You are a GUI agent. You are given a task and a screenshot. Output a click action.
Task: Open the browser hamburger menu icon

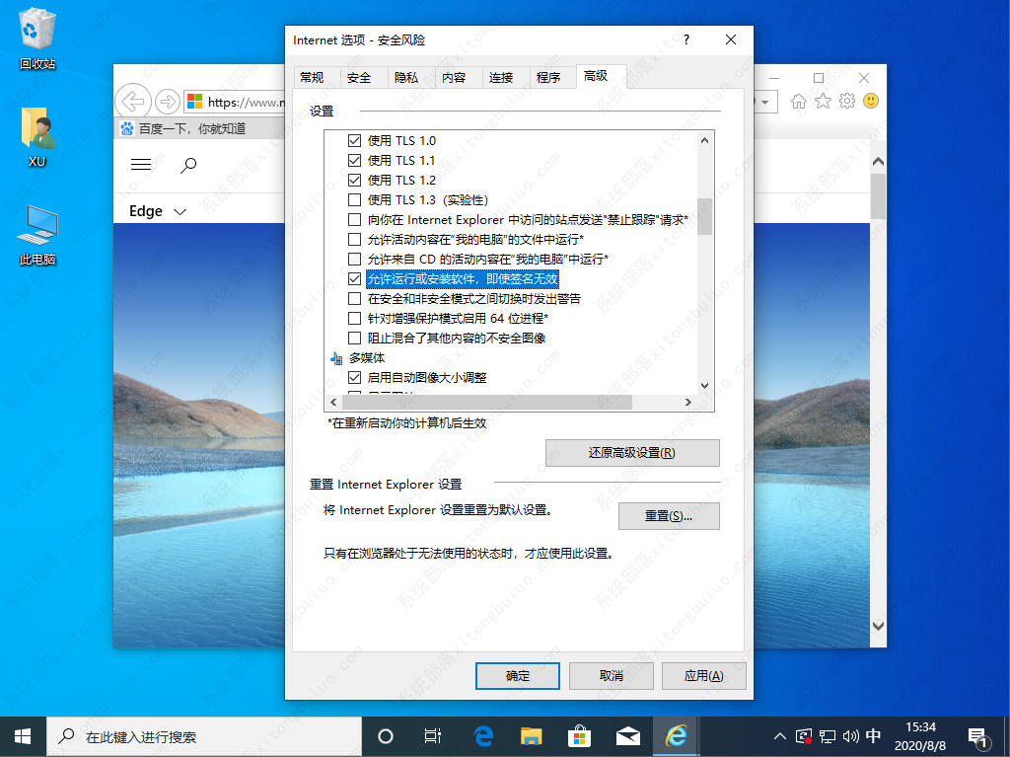(x=140, y=166)
